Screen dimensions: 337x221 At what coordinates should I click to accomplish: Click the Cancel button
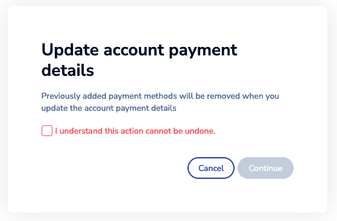pyautogui.click(x=211, y=168)
